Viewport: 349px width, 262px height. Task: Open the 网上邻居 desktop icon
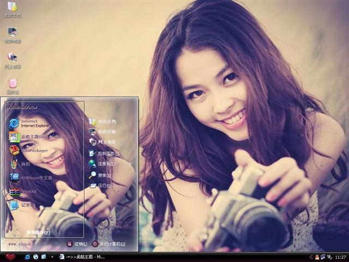(13, 61)
